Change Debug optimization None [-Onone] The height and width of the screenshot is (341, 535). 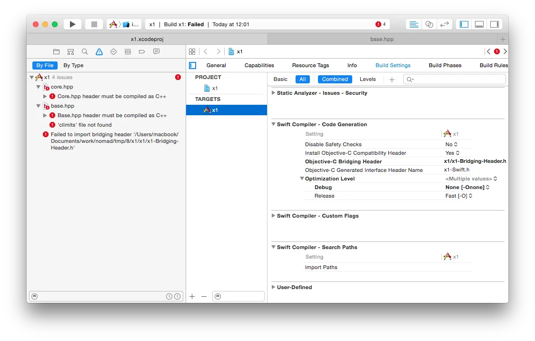click(x=467, y=187)
